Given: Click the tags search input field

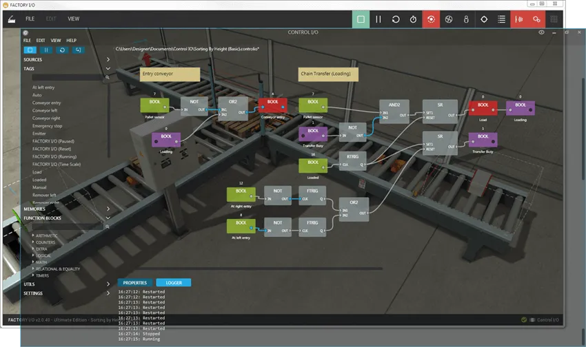Looking at the screenshot, I should click(68, 77).
